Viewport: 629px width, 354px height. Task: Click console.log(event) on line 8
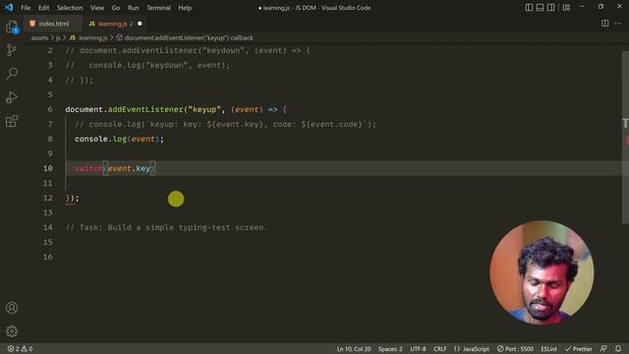coord(119,139)
